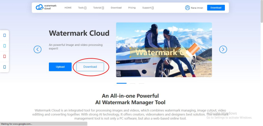Click the bottom icon in left sidebar

(4, 67)
